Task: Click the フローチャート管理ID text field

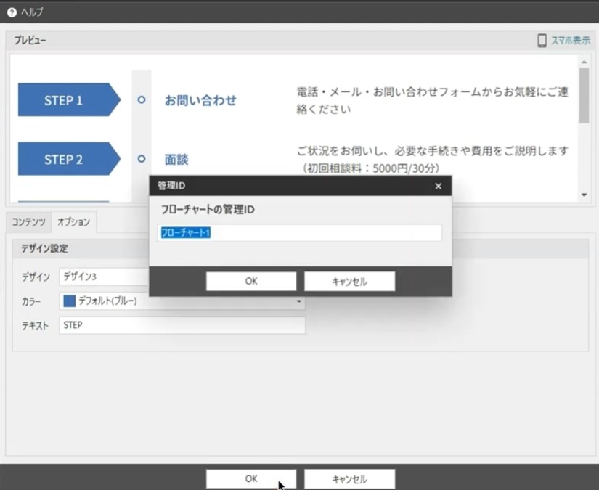Action: pyautogui.click(x=299, y=232)
